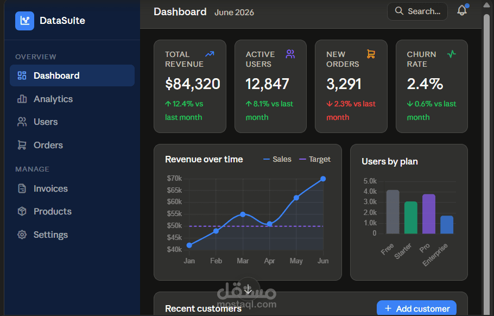Click people icon on Active Users card
Viewport: 494px width, 316px height.
pyautogui.click(x=290, y=54)
